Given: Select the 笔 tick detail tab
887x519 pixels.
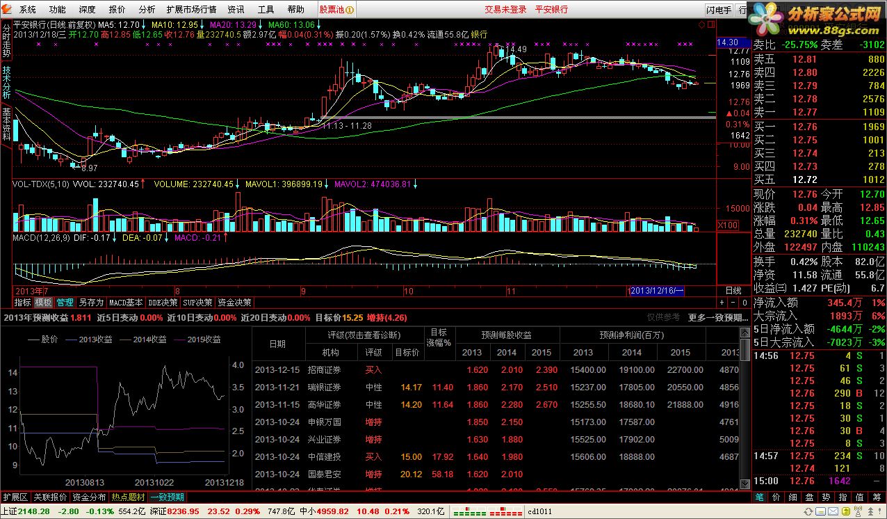Looking at the screenshot, I should pos(760,497).
